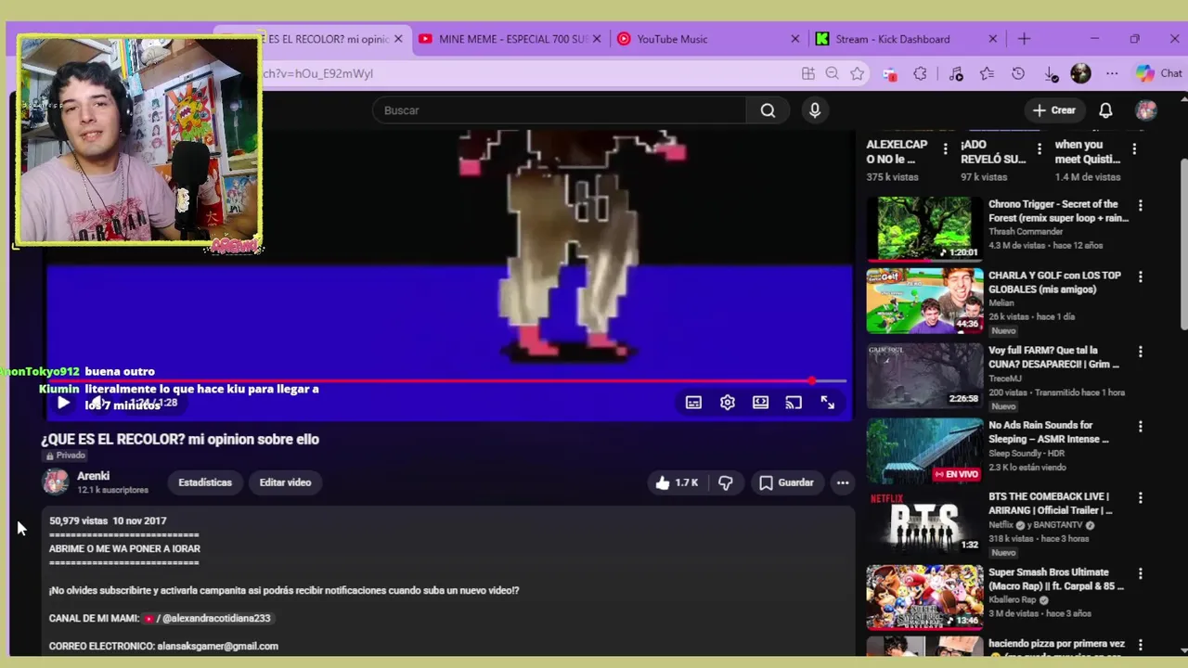Open CHARLA Y GOLF video thumbnail
This screenshot has height=668, width=1188.
click(x=924, y=301)
